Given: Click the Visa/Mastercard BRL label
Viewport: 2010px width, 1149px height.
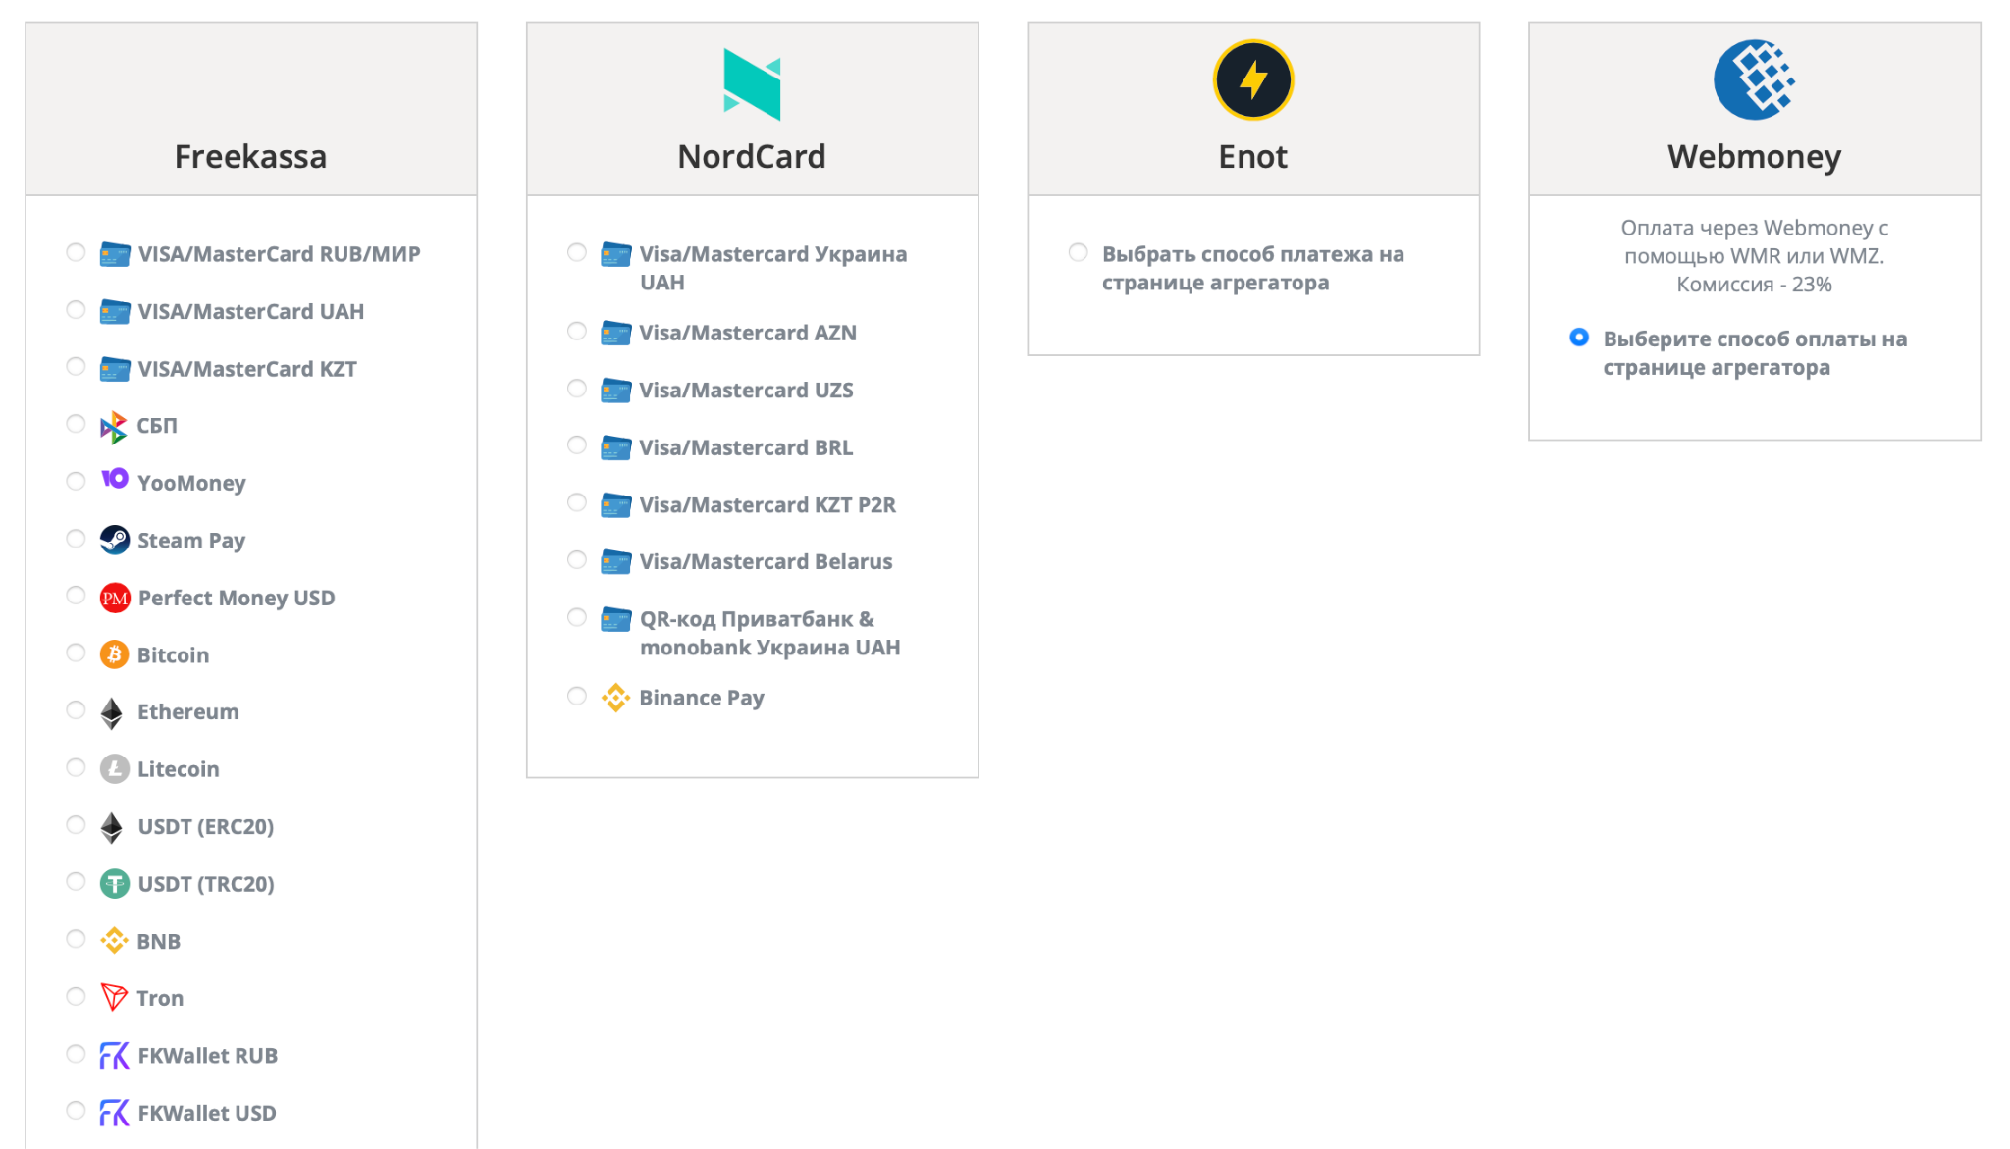Looking at the screenshot, I should click(x=747, y=447).
